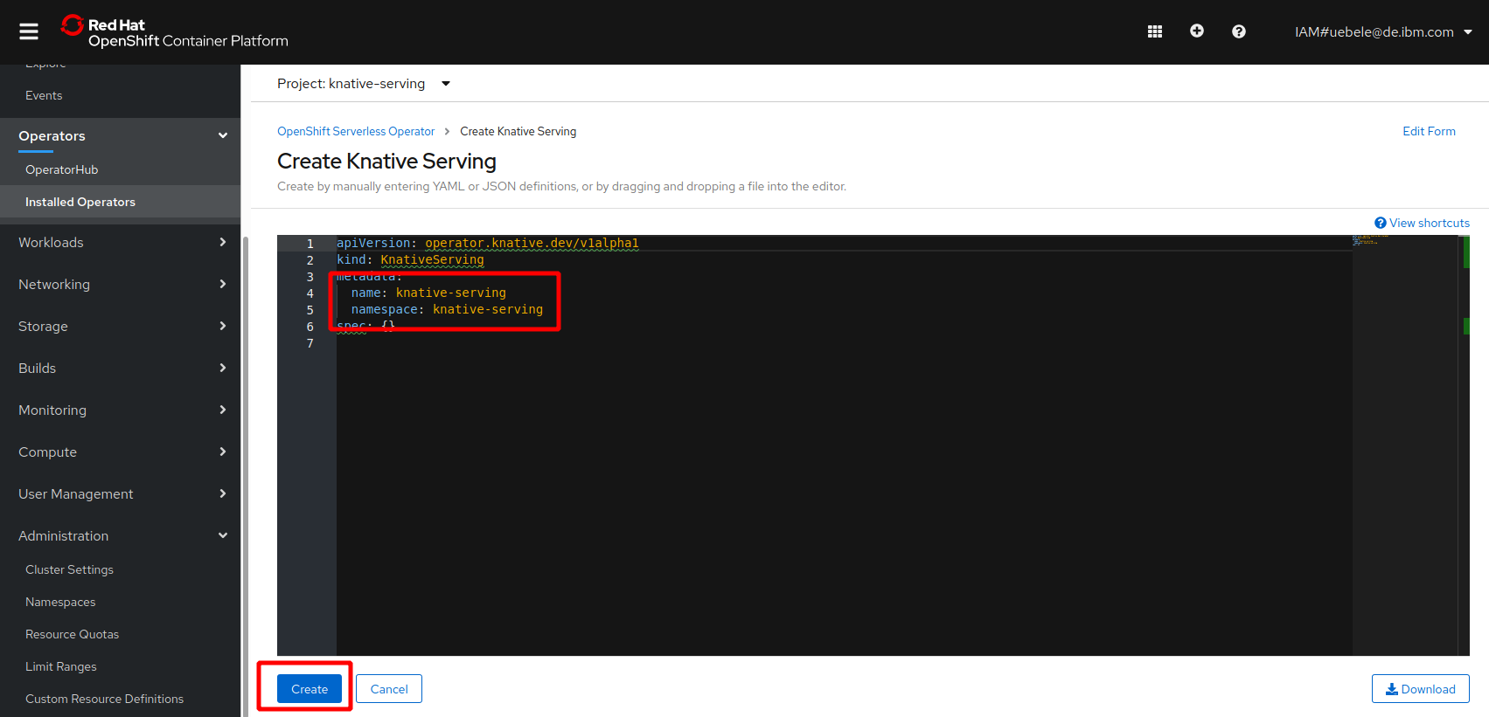Expand the Compute nav section
The image size is (1489, 717).
click(x=121, y=452)
